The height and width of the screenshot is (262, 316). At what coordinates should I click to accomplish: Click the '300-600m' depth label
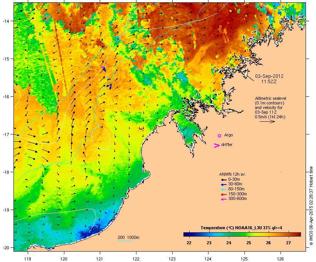coord(238,199)
